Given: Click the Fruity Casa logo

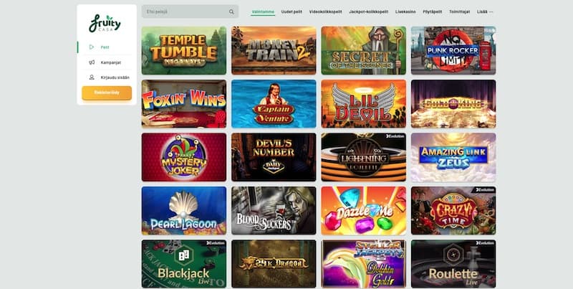Looking at the screenshot, I should [105, 24].
